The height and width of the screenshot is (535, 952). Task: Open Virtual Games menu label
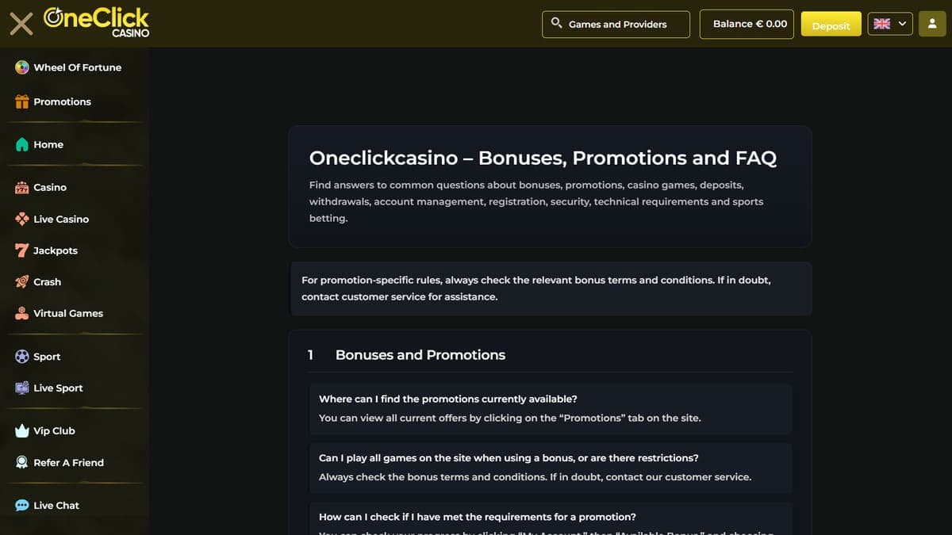click(x=68, y=313)
